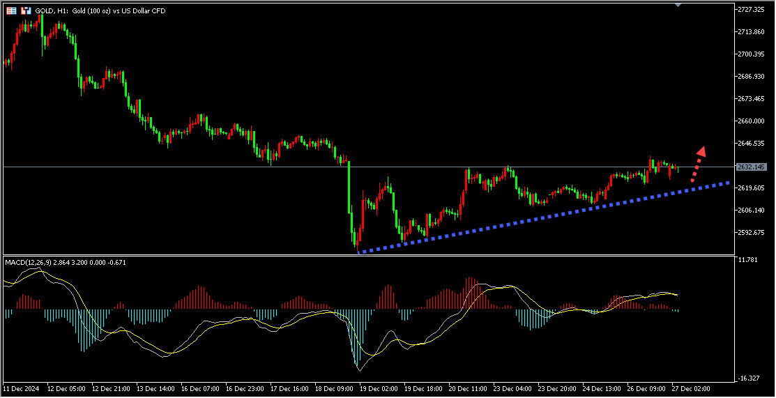Click the 20 Dec 11:00 time label
Viewport: 776px width, 398px height.
click(x=468, y=389)
